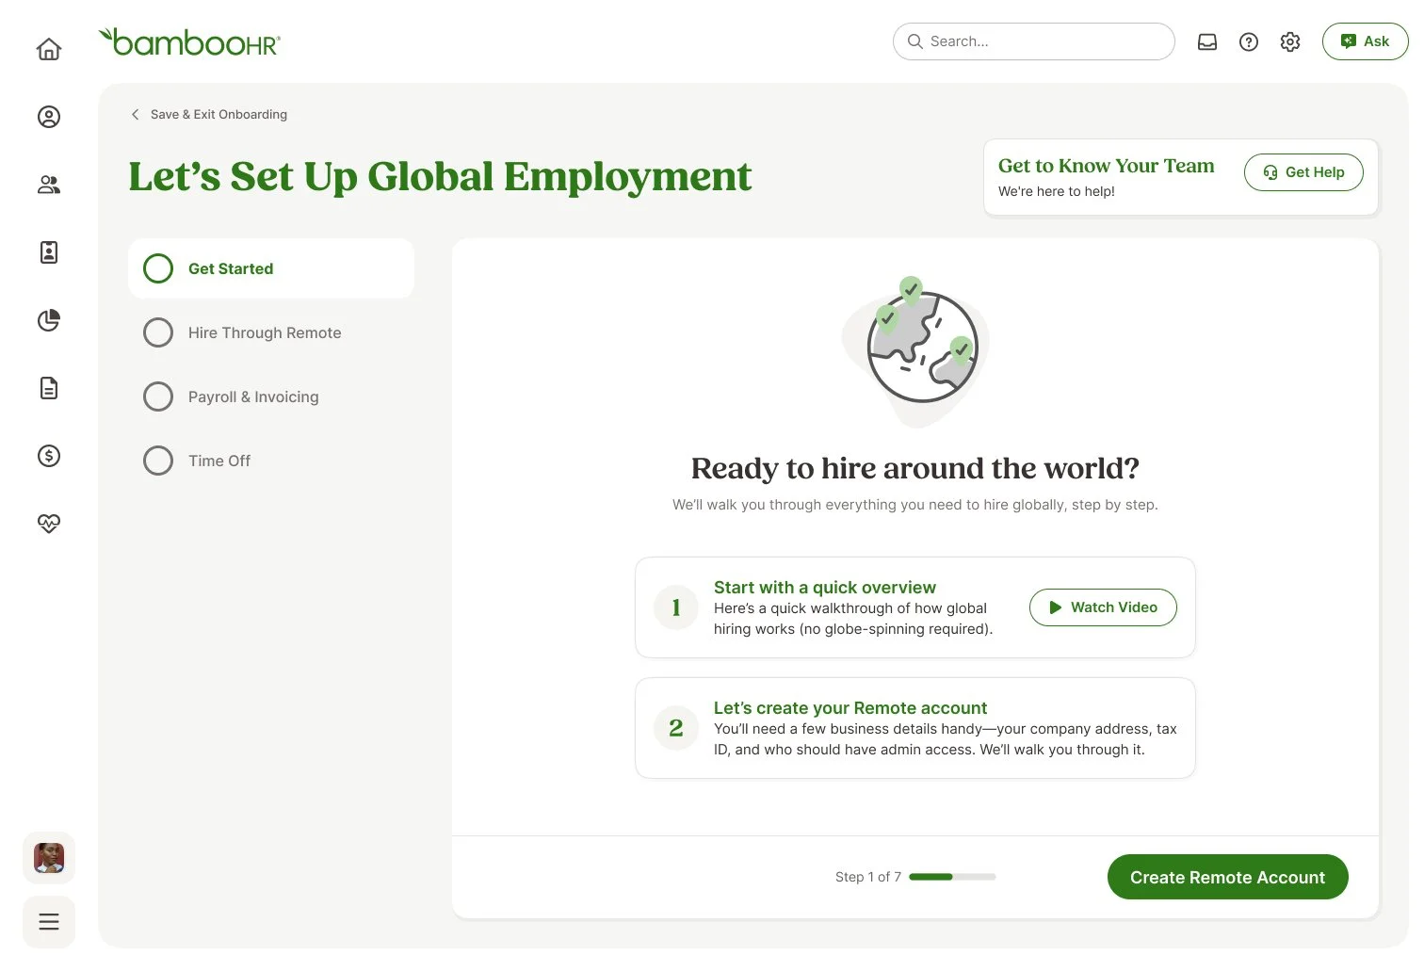Viewport: 1424px width, 971px height.
Task: Click the step number 2 badge
Action: pyautogui.click(x=676, y=728)
